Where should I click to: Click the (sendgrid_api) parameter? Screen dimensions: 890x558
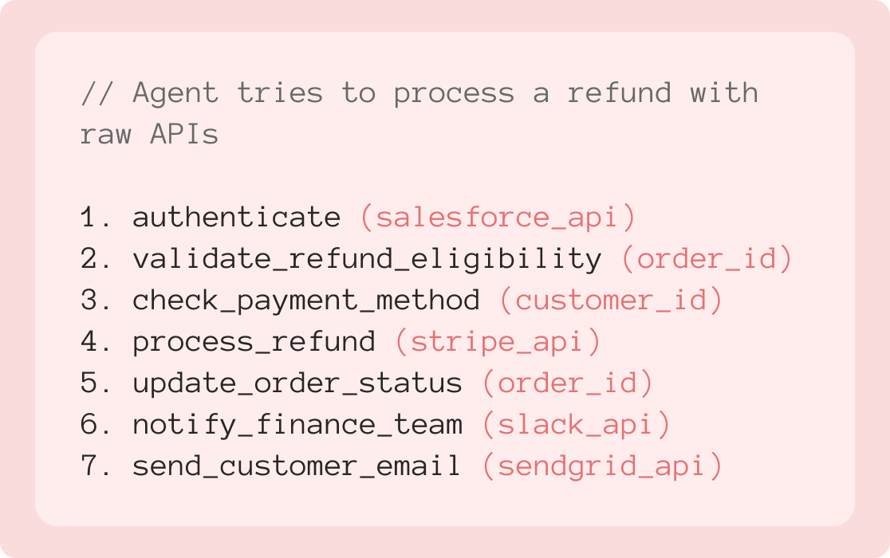pos(602,466)
